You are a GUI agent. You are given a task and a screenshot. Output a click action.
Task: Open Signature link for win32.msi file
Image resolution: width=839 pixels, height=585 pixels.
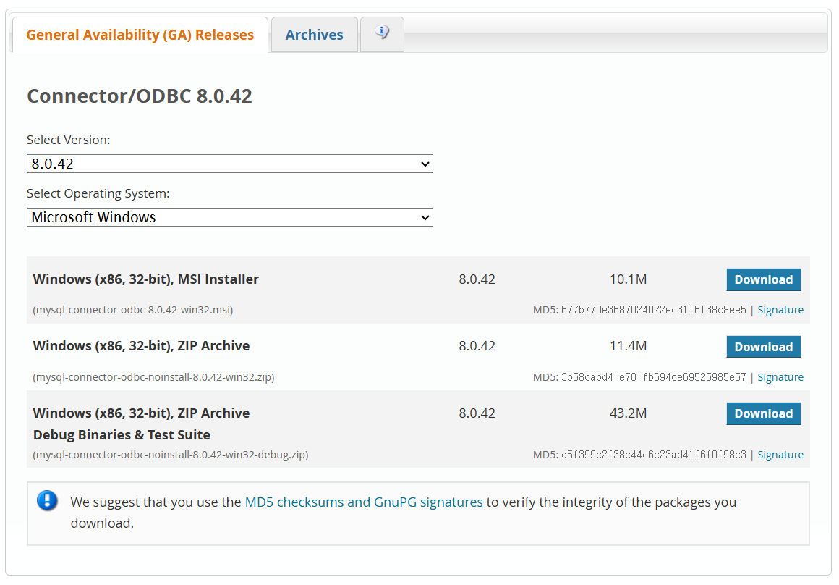[780, 310]
